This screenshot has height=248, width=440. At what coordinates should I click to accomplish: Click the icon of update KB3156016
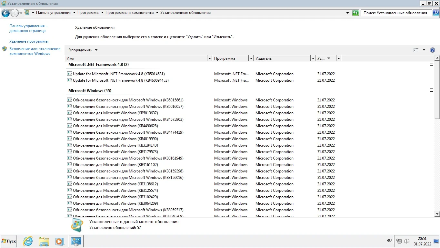click(69, 177)
